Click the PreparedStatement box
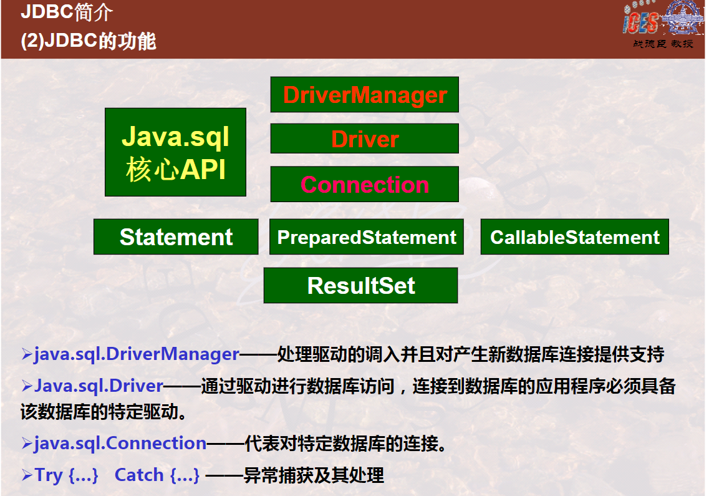Viewport: 709px width, 496px height. pyautogui.click(x=367, y=236)
